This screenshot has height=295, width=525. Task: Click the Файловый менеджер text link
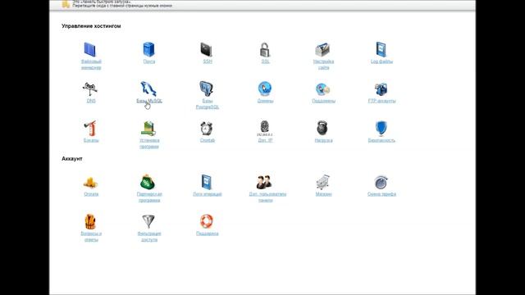click(x=91, y=65)
